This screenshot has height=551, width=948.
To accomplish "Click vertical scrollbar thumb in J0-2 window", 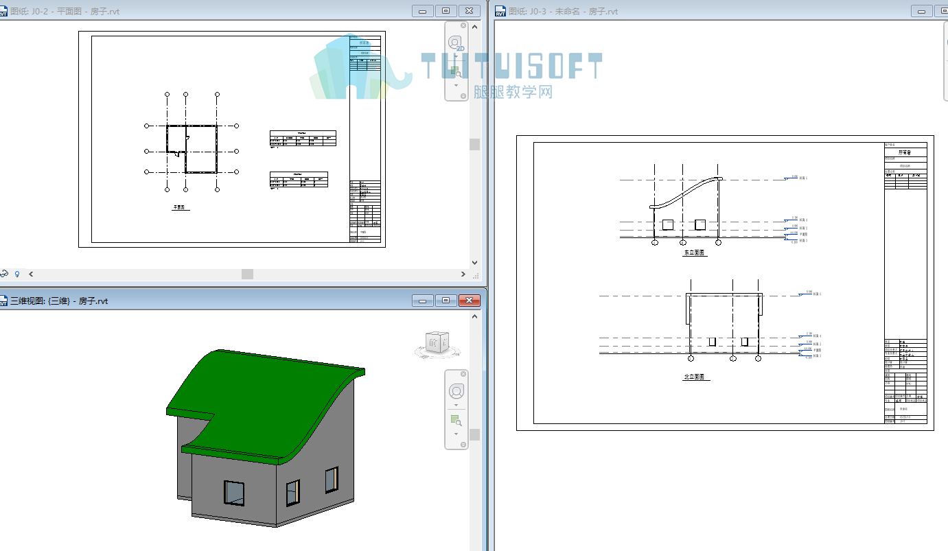I will point(474,144).
